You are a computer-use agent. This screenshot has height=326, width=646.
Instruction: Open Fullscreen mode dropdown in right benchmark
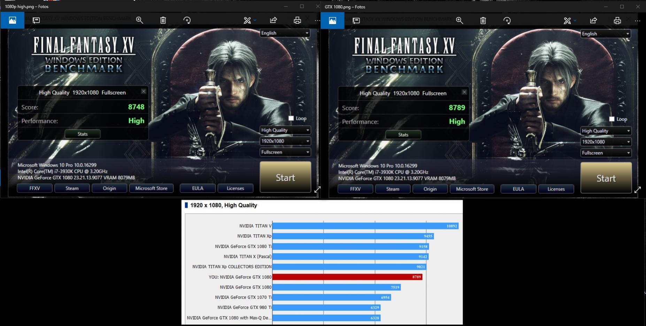[x=606, y=153]
